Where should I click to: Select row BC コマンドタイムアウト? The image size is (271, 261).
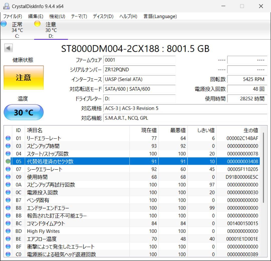(x=132, y=224)
